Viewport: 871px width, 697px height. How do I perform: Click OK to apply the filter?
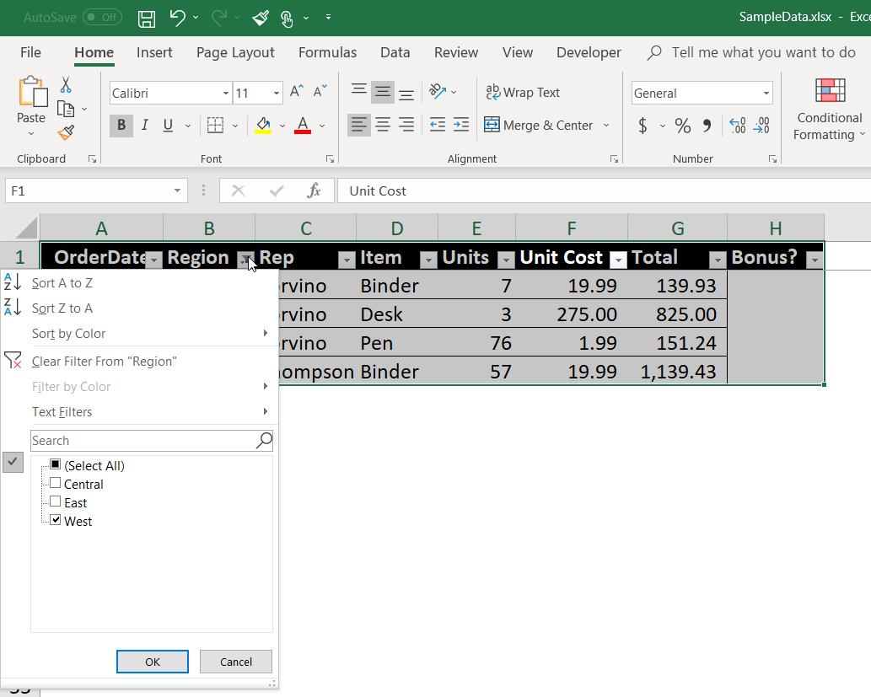152,662
